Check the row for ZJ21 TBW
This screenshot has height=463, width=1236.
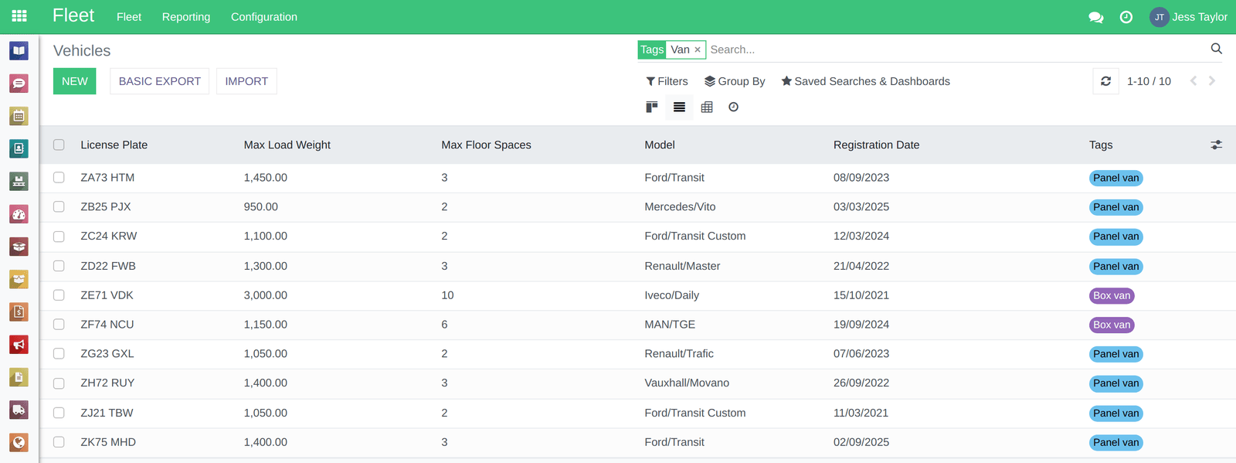point(59,413)
